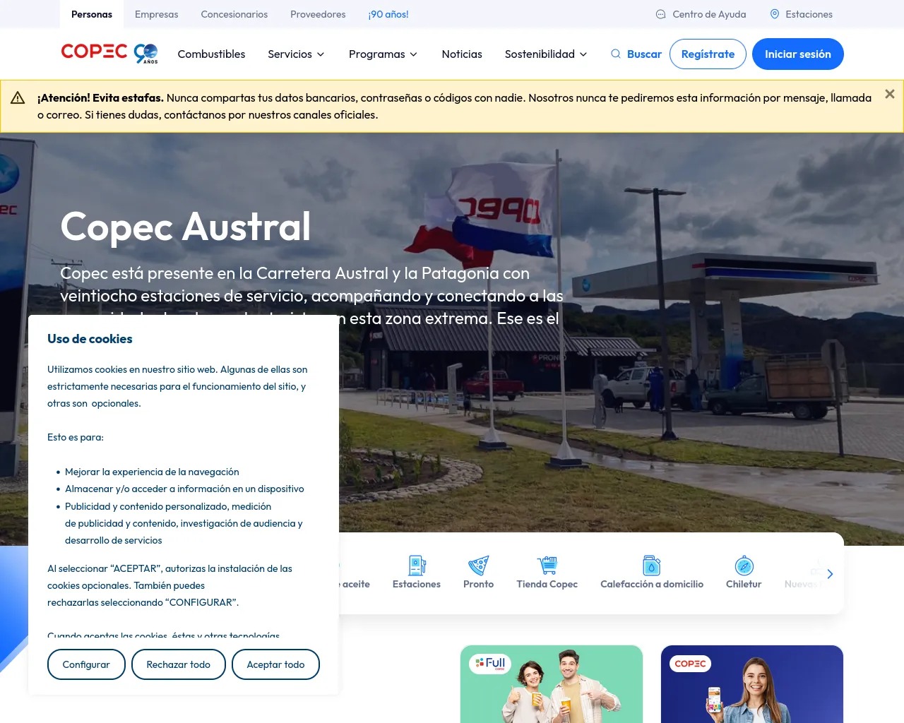The height and width of the screenshot is (723, 904).
Task: Click the Copec Austral heading
Action: tap(186, 227)
